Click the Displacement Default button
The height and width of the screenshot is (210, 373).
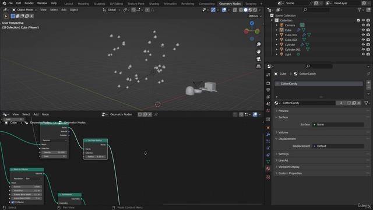pos(338,146)
